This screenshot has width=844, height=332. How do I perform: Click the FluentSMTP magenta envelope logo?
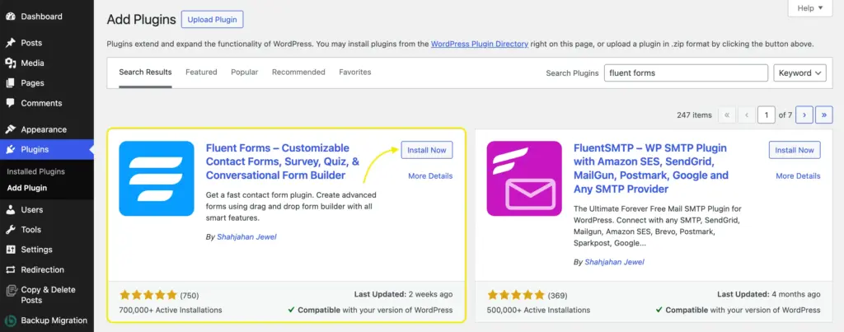524,179
